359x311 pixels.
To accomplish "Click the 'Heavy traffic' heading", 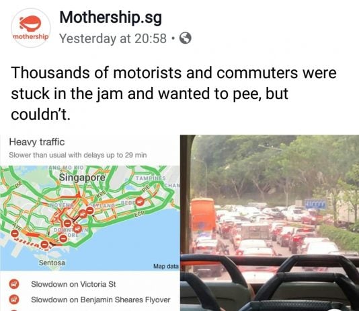I will pyautogui.click(x=37, y=142).
